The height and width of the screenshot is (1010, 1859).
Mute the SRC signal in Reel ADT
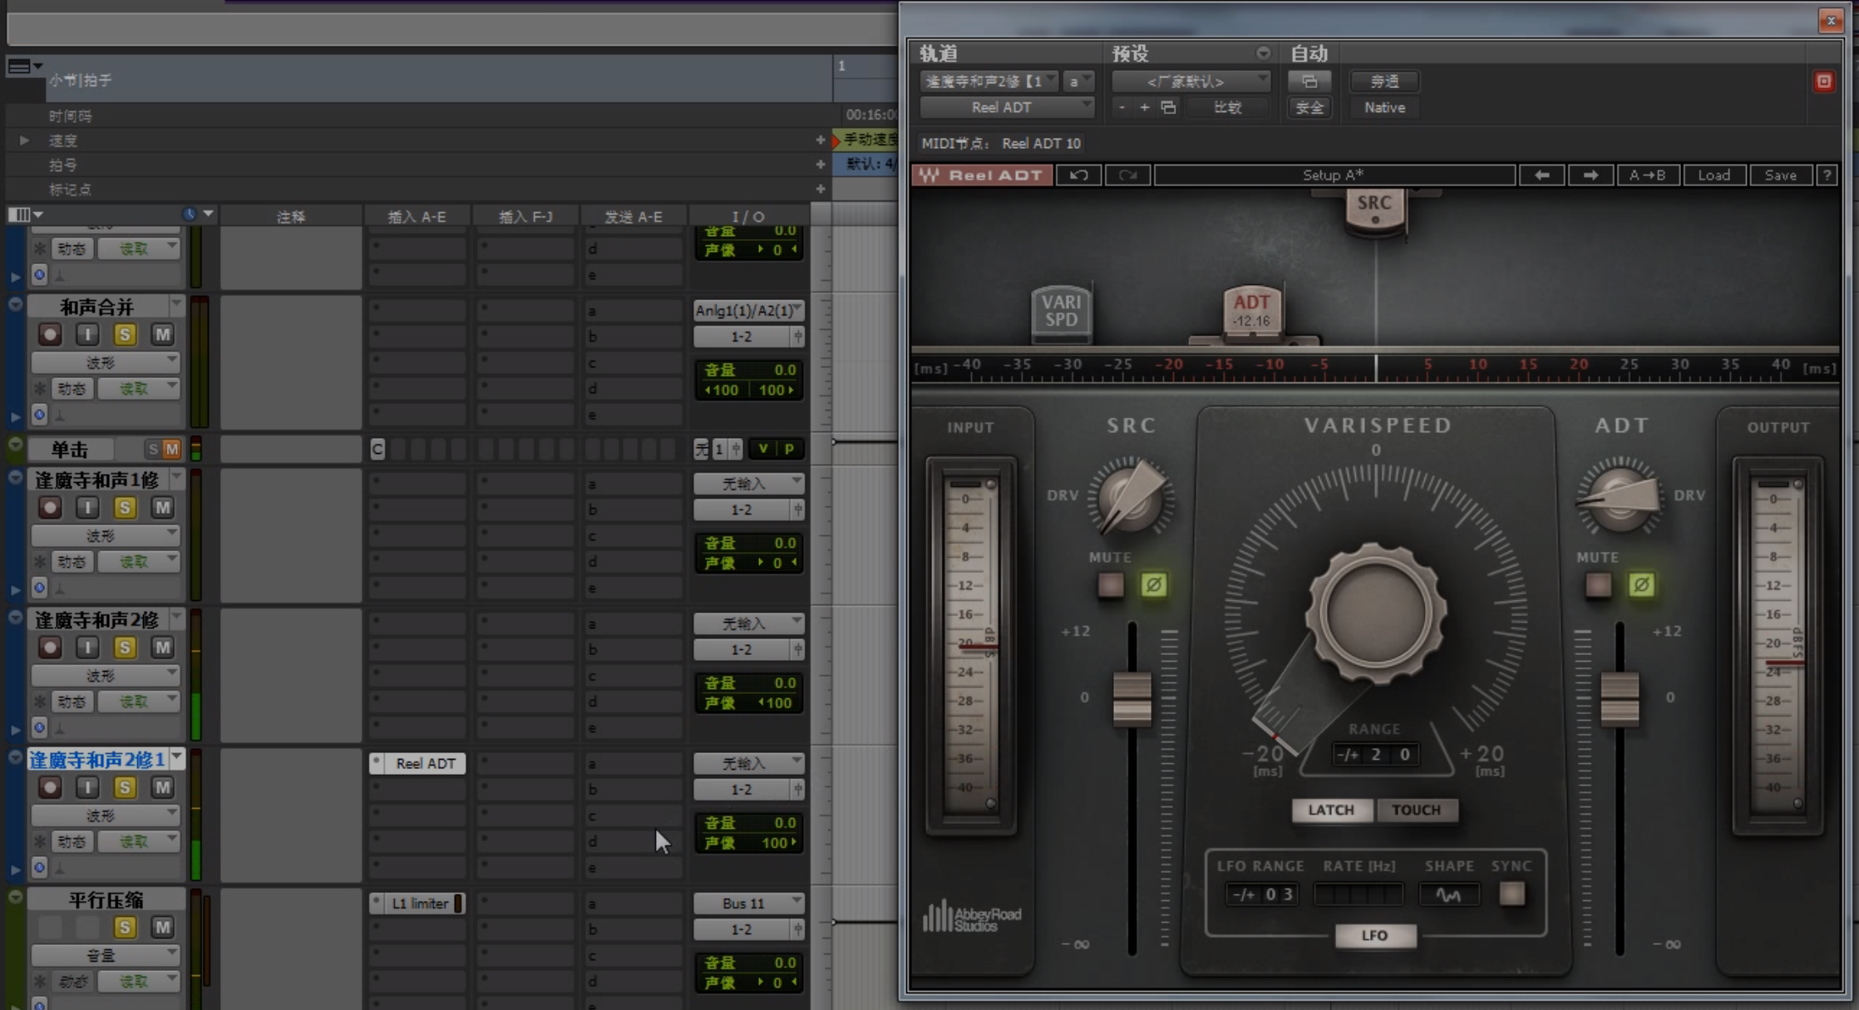pos(1111,585)
